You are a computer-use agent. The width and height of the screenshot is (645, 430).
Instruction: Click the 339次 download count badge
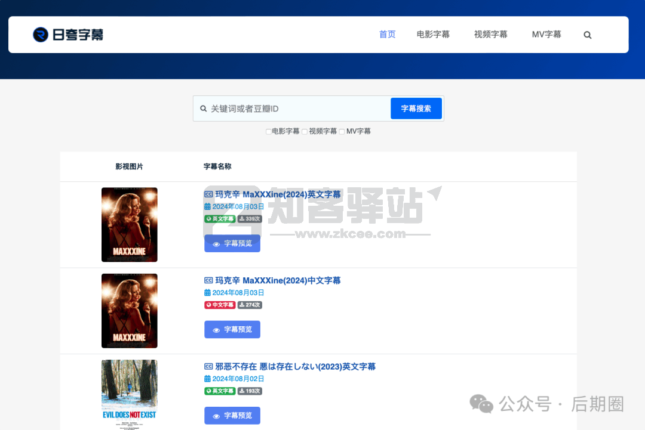(x=250, y=219)
